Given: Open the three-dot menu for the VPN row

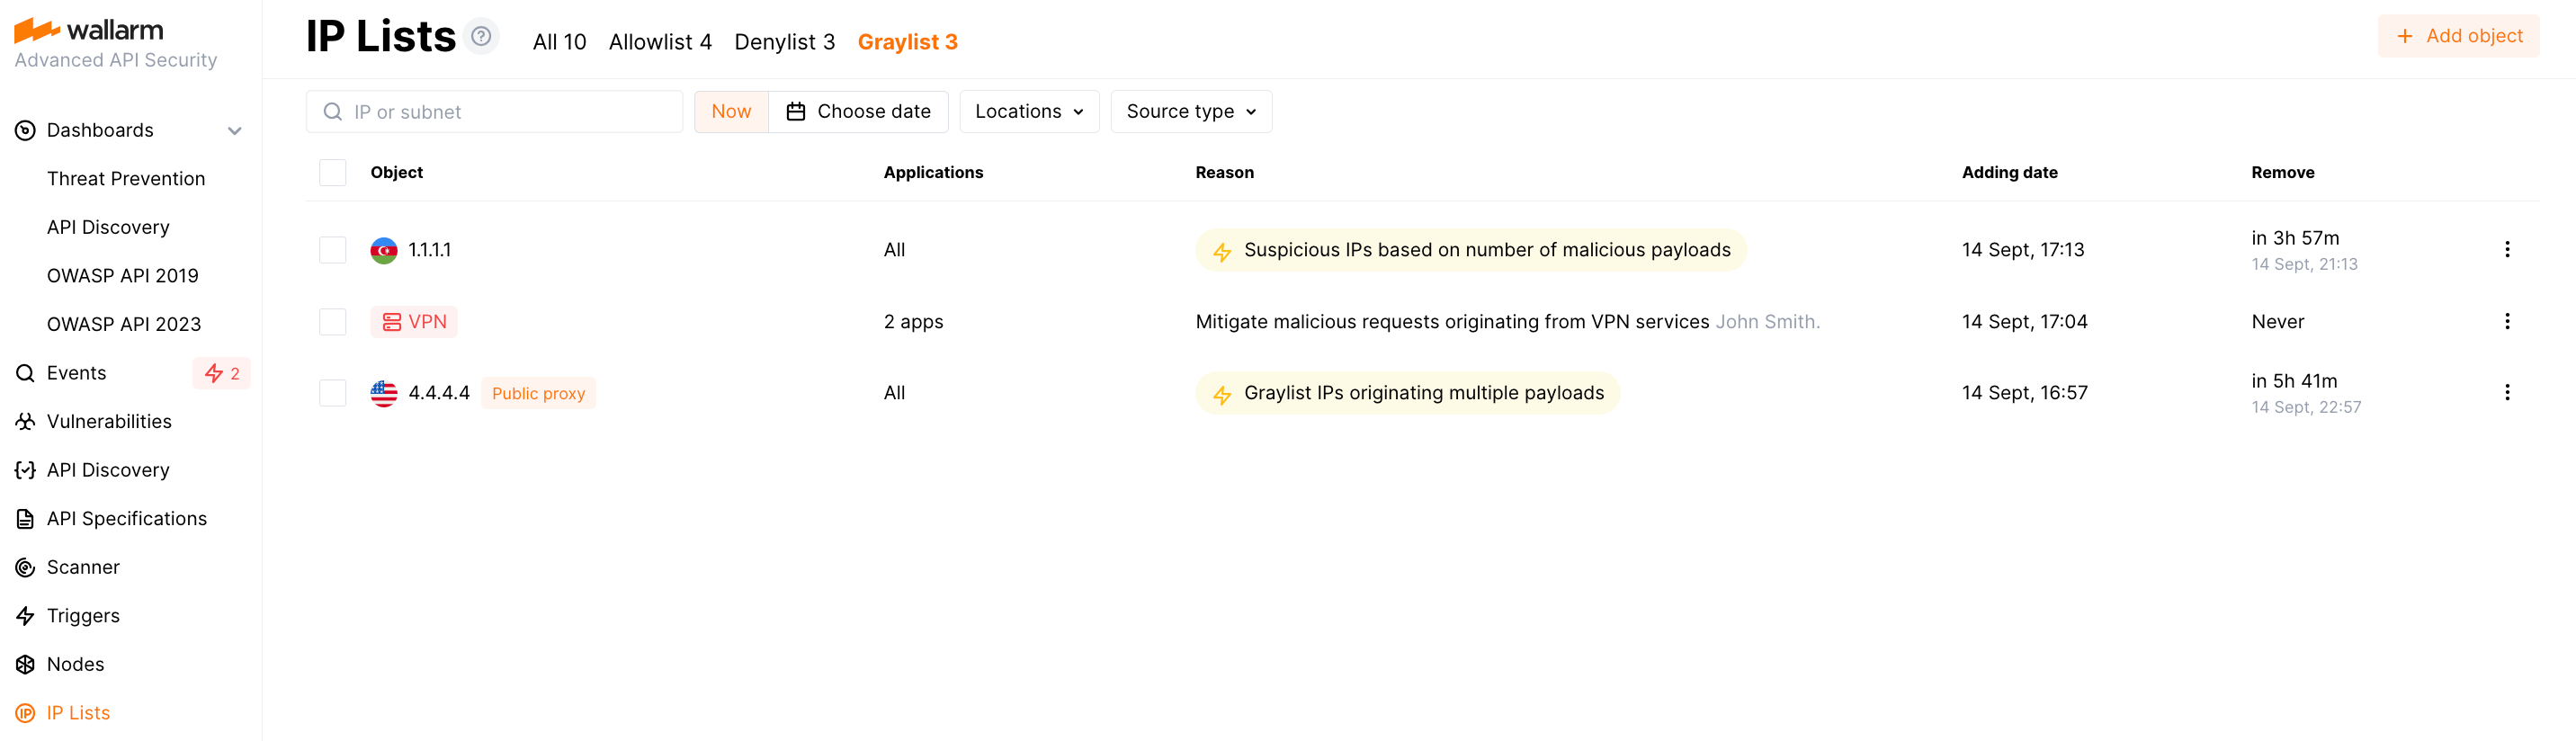Looking at the screenshot, I should coord(2506,321).
